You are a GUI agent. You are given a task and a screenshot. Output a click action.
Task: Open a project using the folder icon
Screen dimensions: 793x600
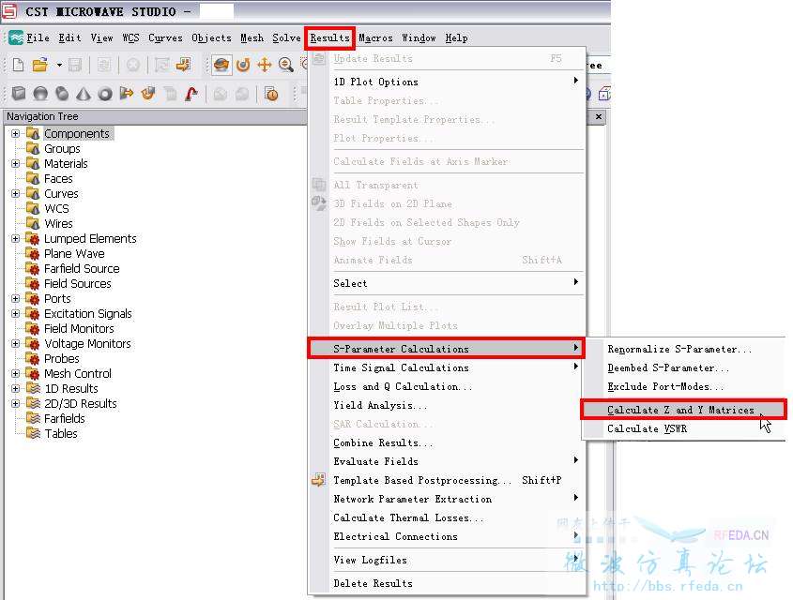tap(39, 65)
